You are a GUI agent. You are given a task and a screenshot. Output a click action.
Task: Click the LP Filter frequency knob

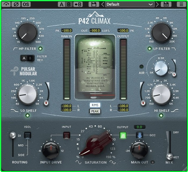(x=161, y=32)
